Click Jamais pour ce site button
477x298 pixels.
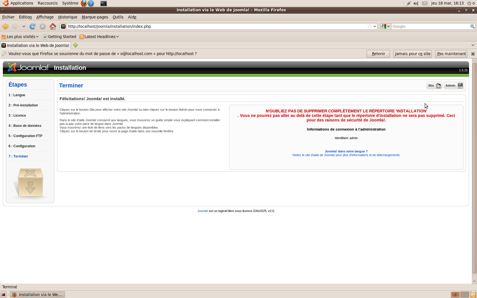point(413,54)
